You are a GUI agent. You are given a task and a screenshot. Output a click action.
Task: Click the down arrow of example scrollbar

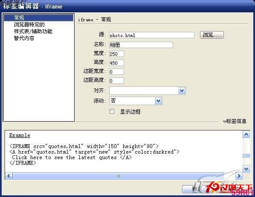pos(246,169)
